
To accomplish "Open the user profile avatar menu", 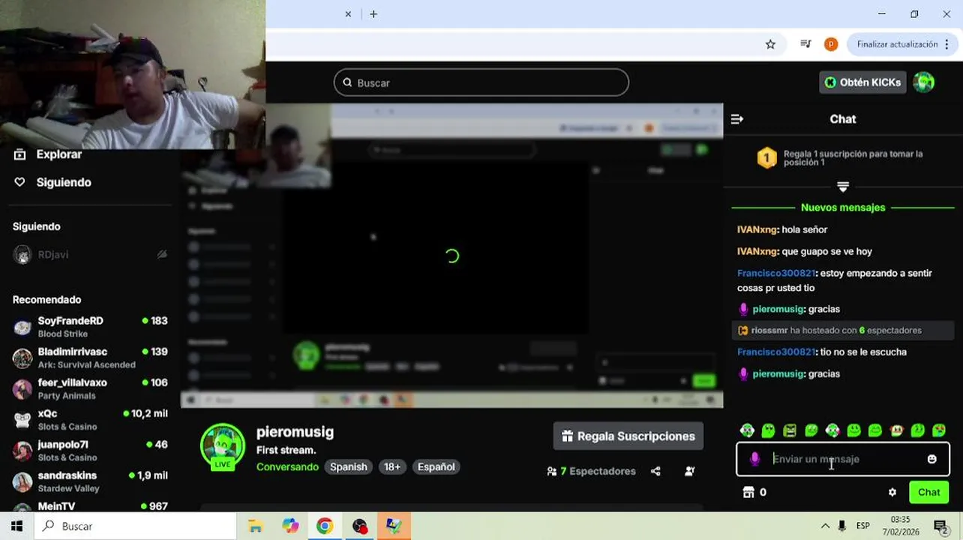I will click(x=924, y=82).
